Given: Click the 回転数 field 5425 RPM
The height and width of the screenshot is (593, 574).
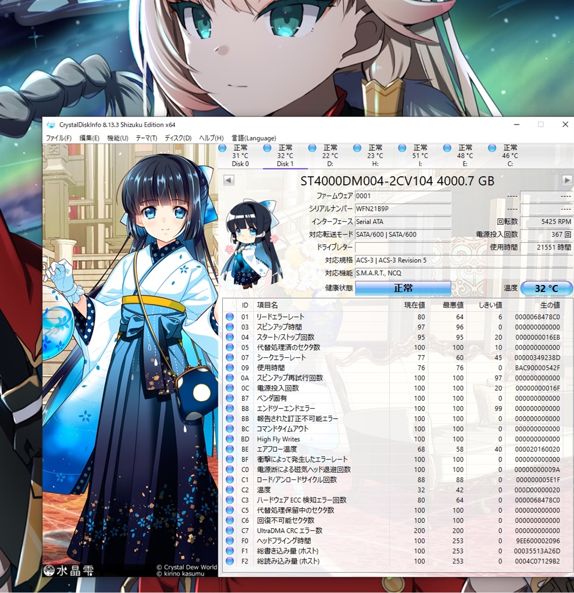Looking at the screenshot, I should 546,222.
